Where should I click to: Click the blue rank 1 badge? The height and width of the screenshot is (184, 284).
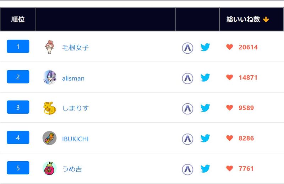click(18, 47)
